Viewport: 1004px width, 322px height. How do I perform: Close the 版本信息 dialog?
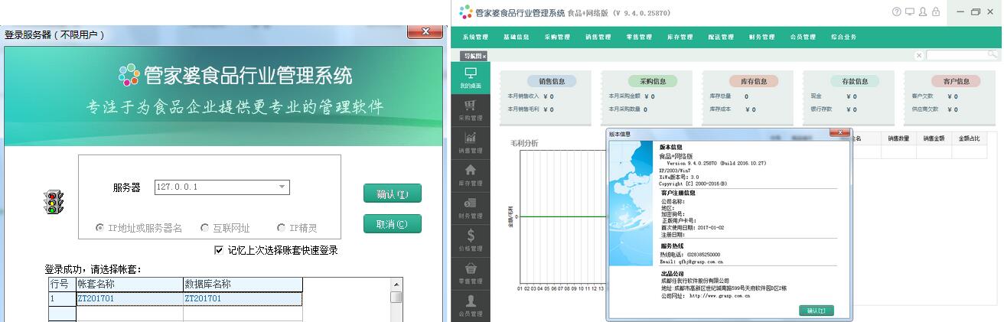840,134
